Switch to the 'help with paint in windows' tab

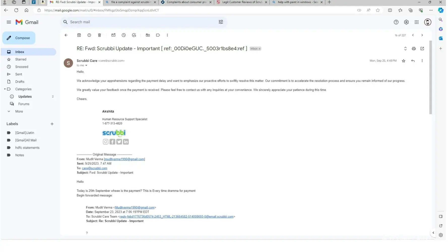pos(298,2)
